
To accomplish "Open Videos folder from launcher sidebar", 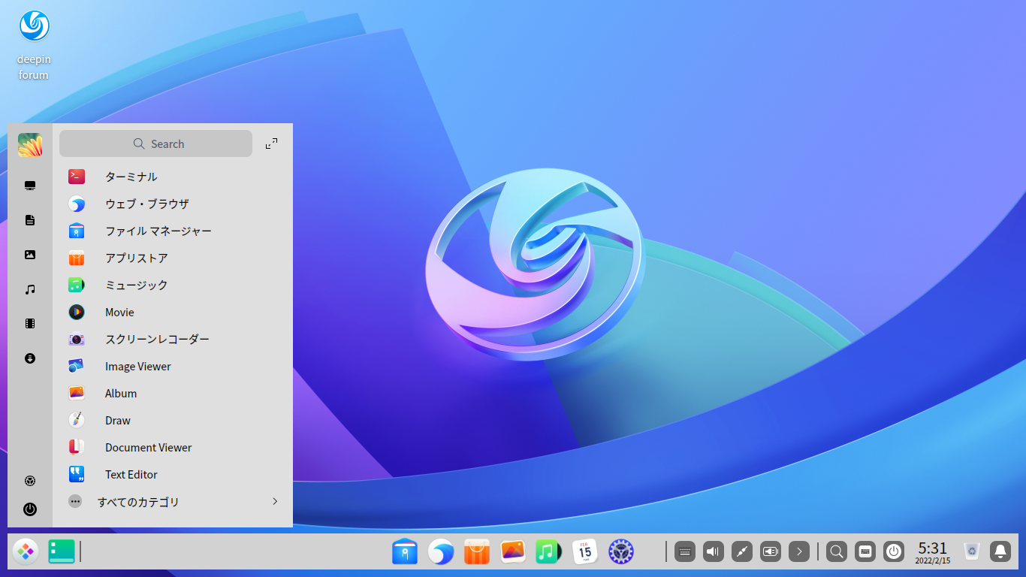I will [x=30, y=324].
